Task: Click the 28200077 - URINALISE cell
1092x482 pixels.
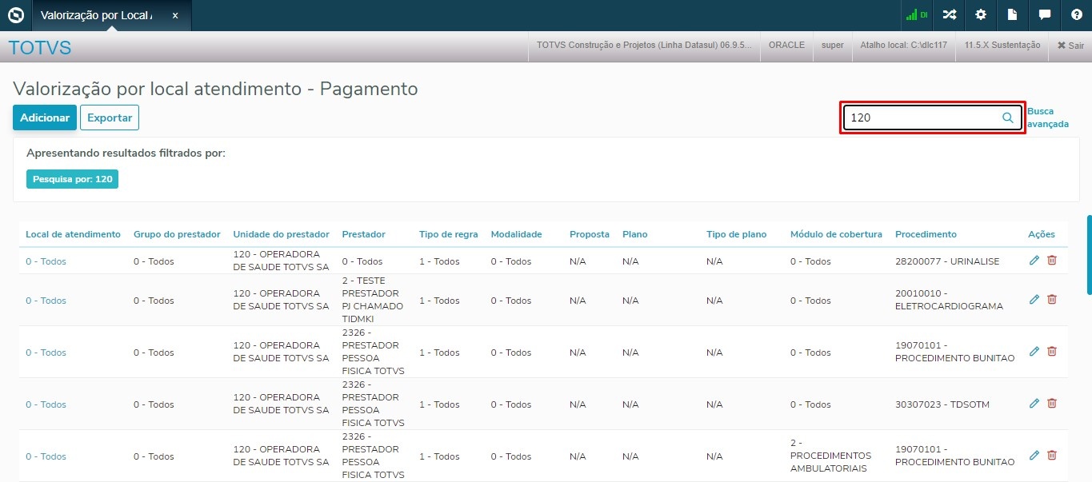Action: tap(947, 261)
